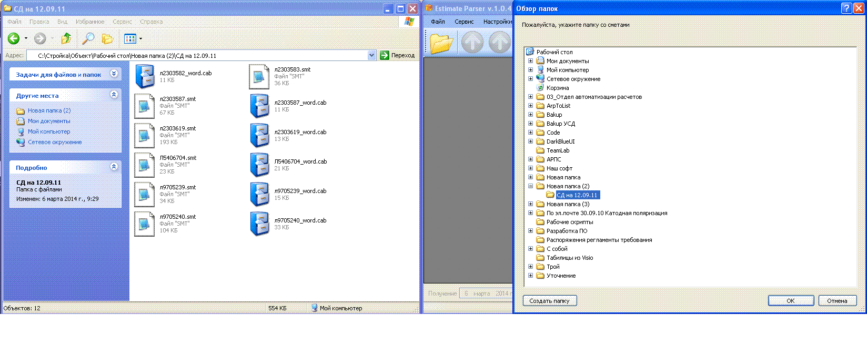Collapse the Новая папка (2) tree node
867x355 pixels.
tap(530, 186)
